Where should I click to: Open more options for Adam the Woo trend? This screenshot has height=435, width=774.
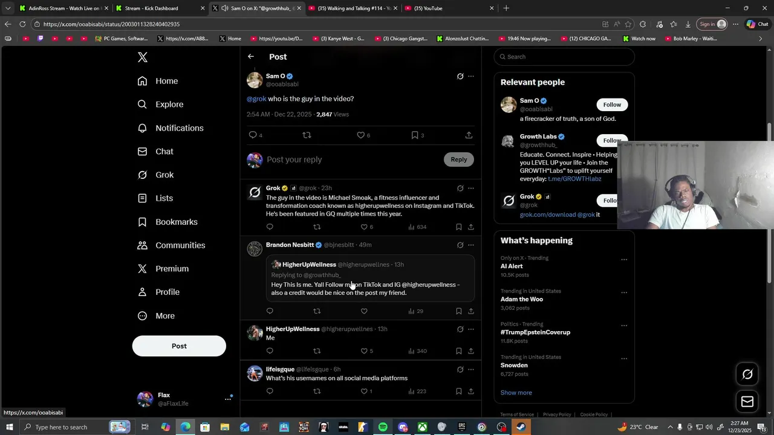pyautogui.click(x=624, y=293)
